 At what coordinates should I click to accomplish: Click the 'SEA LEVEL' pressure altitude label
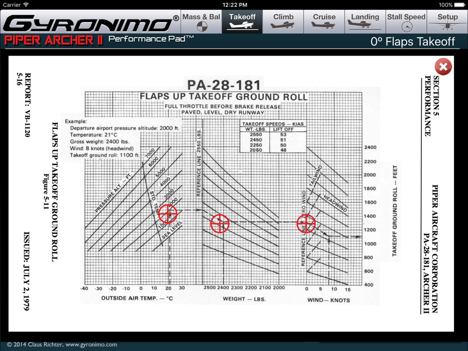[x=172, y=230]
